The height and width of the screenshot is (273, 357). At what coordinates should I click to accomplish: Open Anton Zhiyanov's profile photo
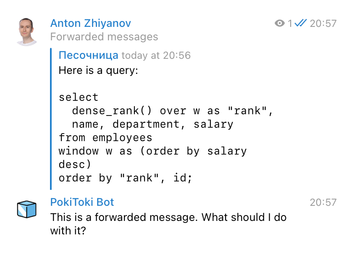[x=26, y=31]
